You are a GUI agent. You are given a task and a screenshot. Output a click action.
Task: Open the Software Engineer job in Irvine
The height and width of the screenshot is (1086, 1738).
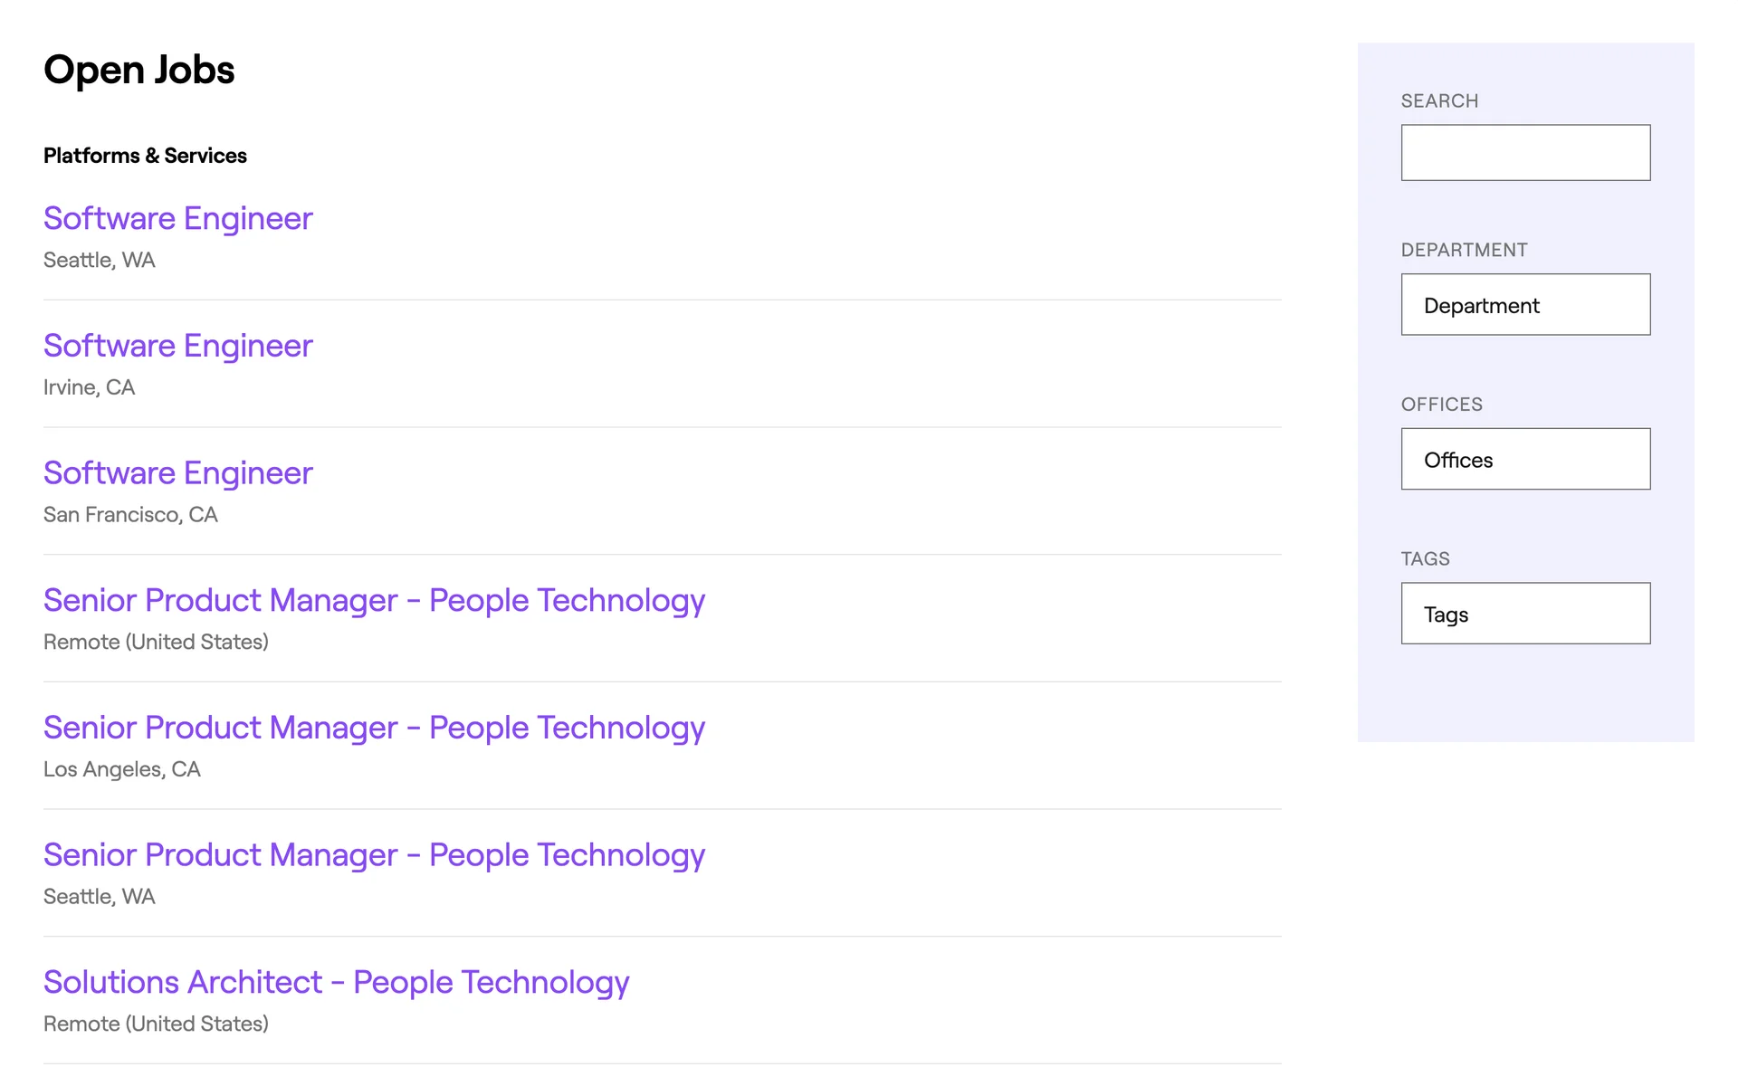[177, 346]
